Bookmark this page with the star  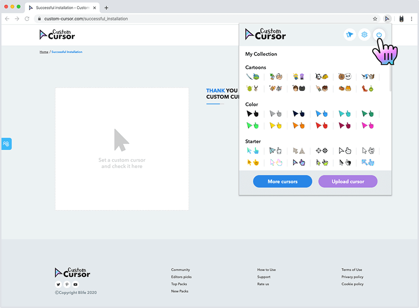click(x=375, y=19)
